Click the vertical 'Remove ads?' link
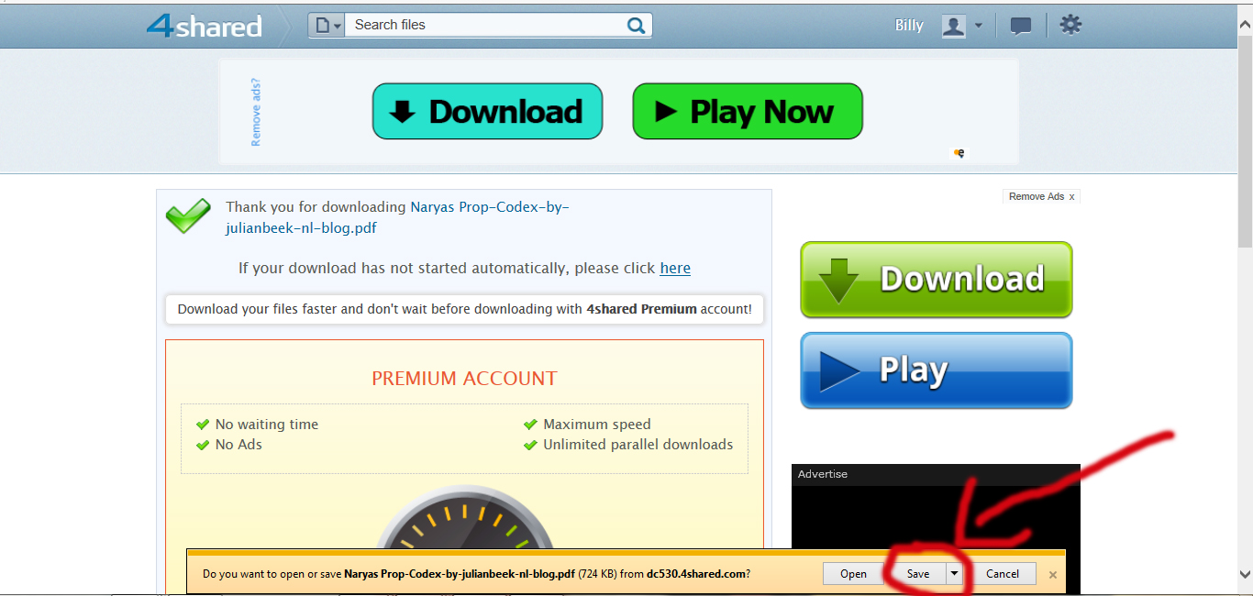Image resolution: width=1253 pixels, height=596 pixels. click(x=256, y=112)
